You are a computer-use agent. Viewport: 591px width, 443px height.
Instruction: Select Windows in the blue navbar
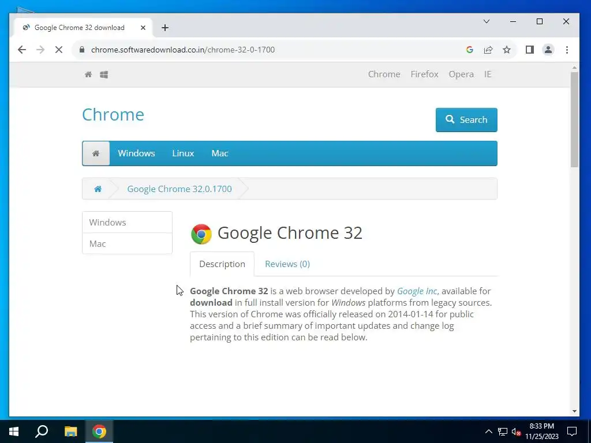136,153
